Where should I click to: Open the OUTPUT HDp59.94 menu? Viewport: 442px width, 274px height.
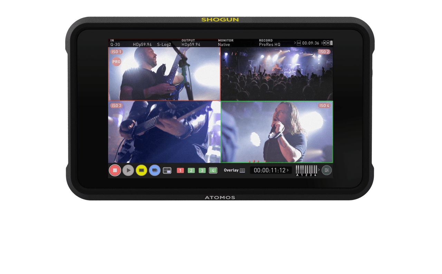coord(191,42)
